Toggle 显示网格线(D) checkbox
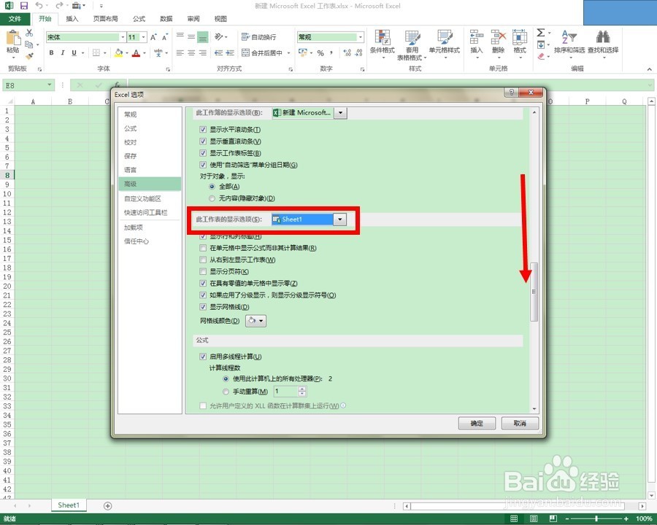The width and height of the screenshot is (657, 525). (x=203, y=307)
